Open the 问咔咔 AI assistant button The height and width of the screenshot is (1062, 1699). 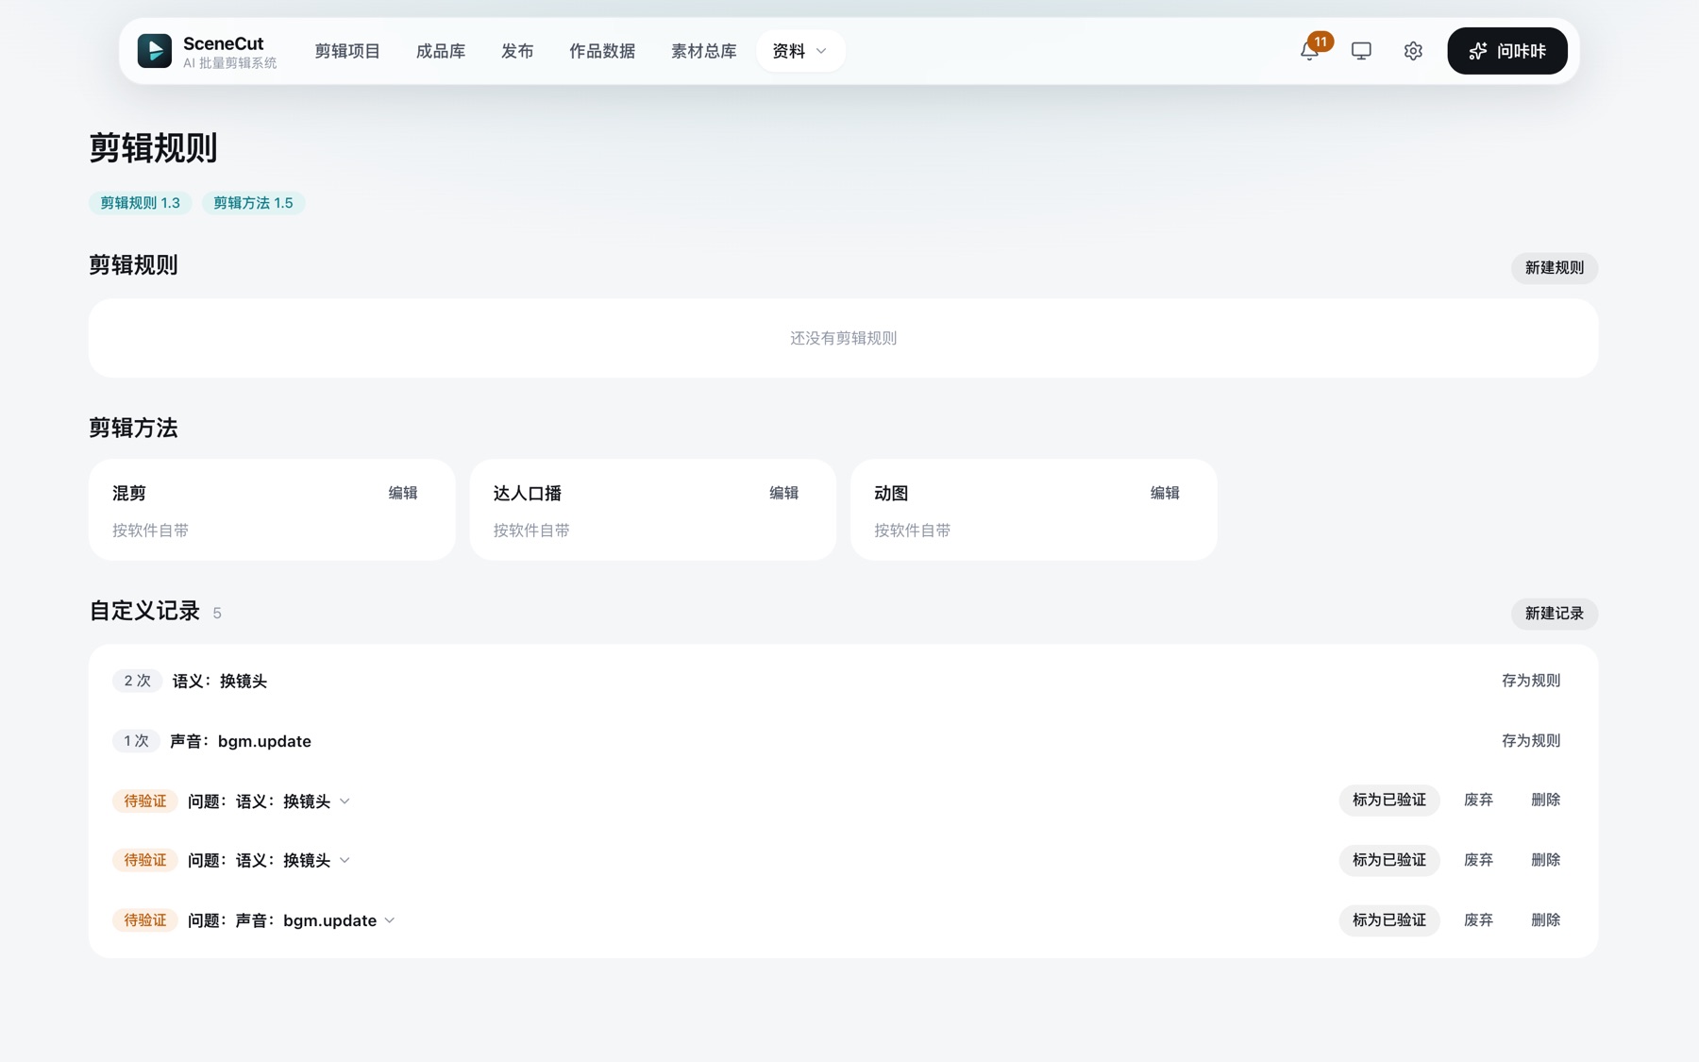click(1507, 51)
